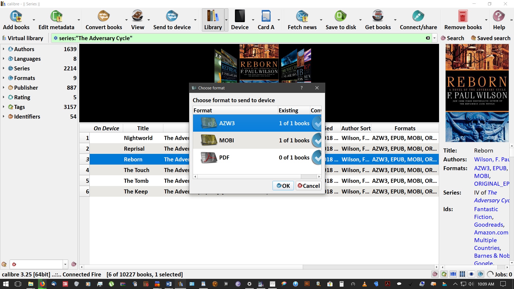Click the Remove books trash icon
This screenshot has height=289, width=514.
point(463,17)
